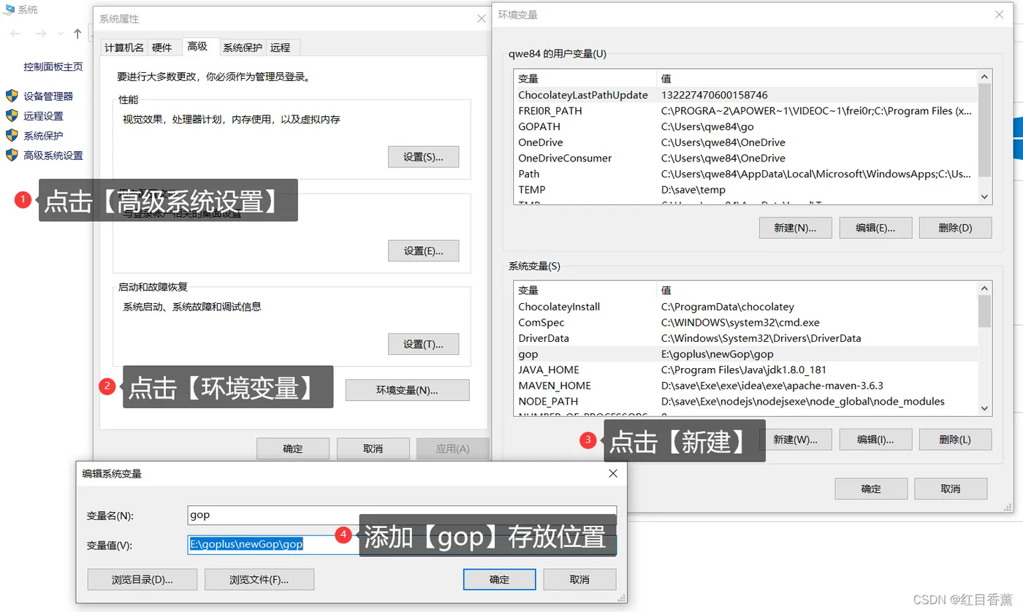Select the OneDriveConsumer user variable row
This screenshot has width=1023, height=612.
745,158
